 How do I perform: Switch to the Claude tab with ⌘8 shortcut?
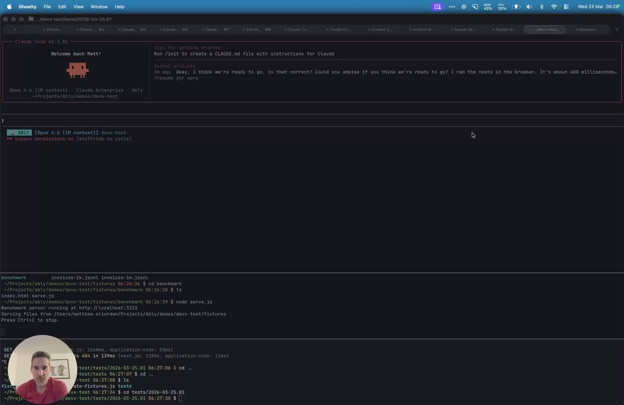click(x=258, y=29)
